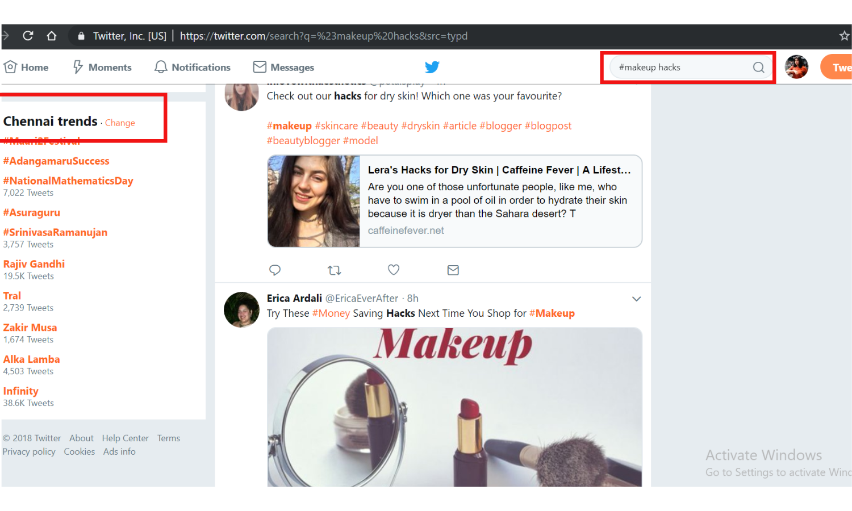Open Erica Ardali's profile avatar
Image resolution: width=852 pixels, height=511 pixels.
tap(241, 309)
